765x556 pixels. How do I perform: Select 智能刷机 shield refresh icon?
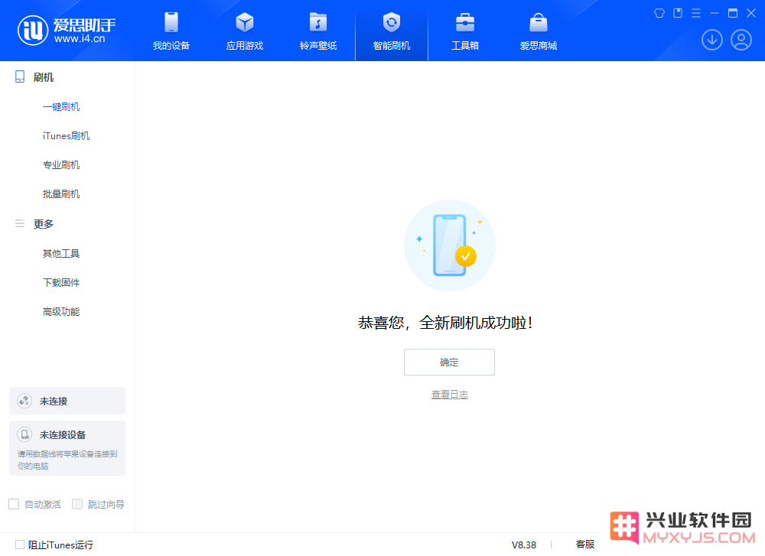pyautogui.click(x=391, y=22)
